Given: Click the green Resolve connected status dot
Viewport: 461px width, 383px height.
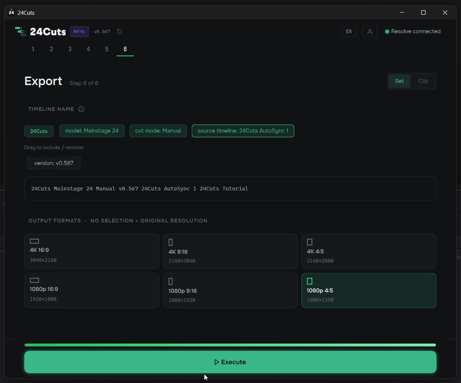Looking at the screenshot, I should 387,32.
